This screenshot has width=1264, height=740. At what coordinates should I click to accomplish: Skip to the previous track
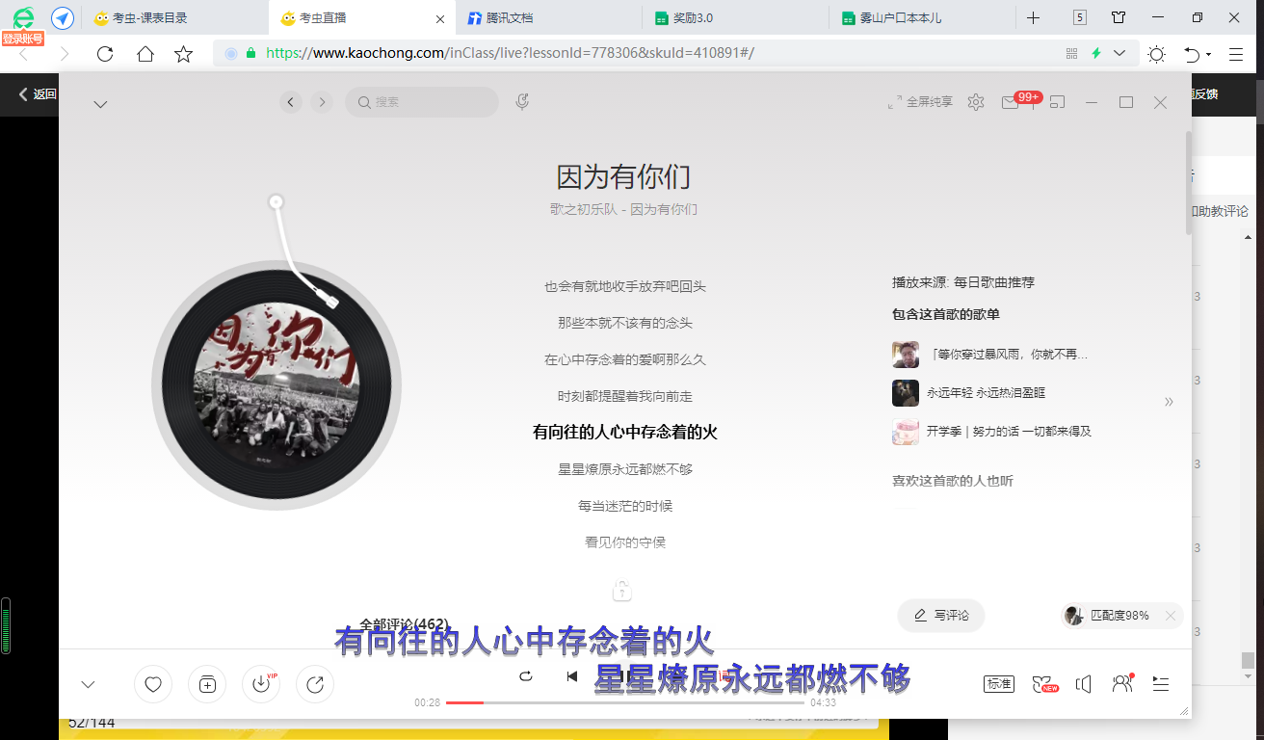click(x=572, y=676)
